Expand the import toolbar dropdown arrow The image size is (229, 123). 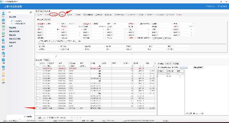point(146,14)
